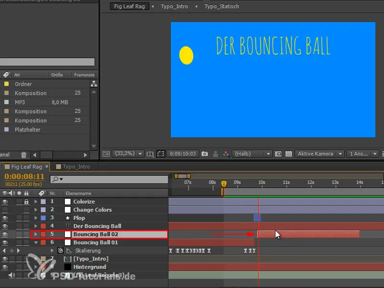Screen dimensions: 384x288
Task: Click the video eye column header icon
Action: coord(4,193)
